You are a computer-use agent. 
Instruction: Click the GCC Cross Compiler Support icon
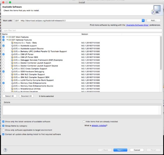tap(12, 69)
